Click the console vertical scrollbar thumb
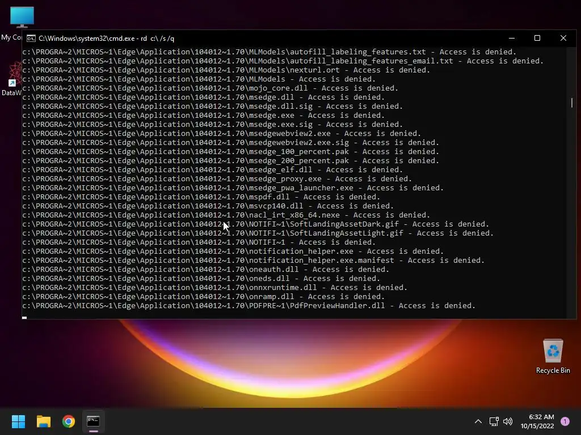581x435 pixels. [572, 103]
